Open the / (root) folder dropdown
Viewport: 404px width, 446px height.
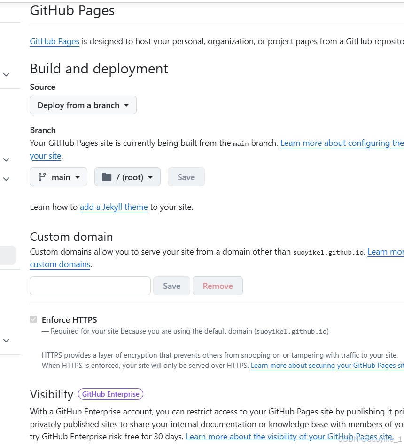point(127,177)
